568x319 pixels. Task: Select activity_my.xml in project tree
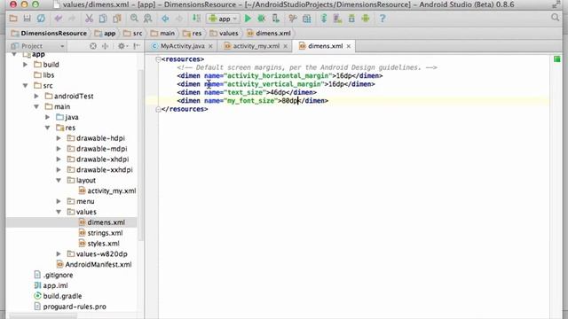107,191
